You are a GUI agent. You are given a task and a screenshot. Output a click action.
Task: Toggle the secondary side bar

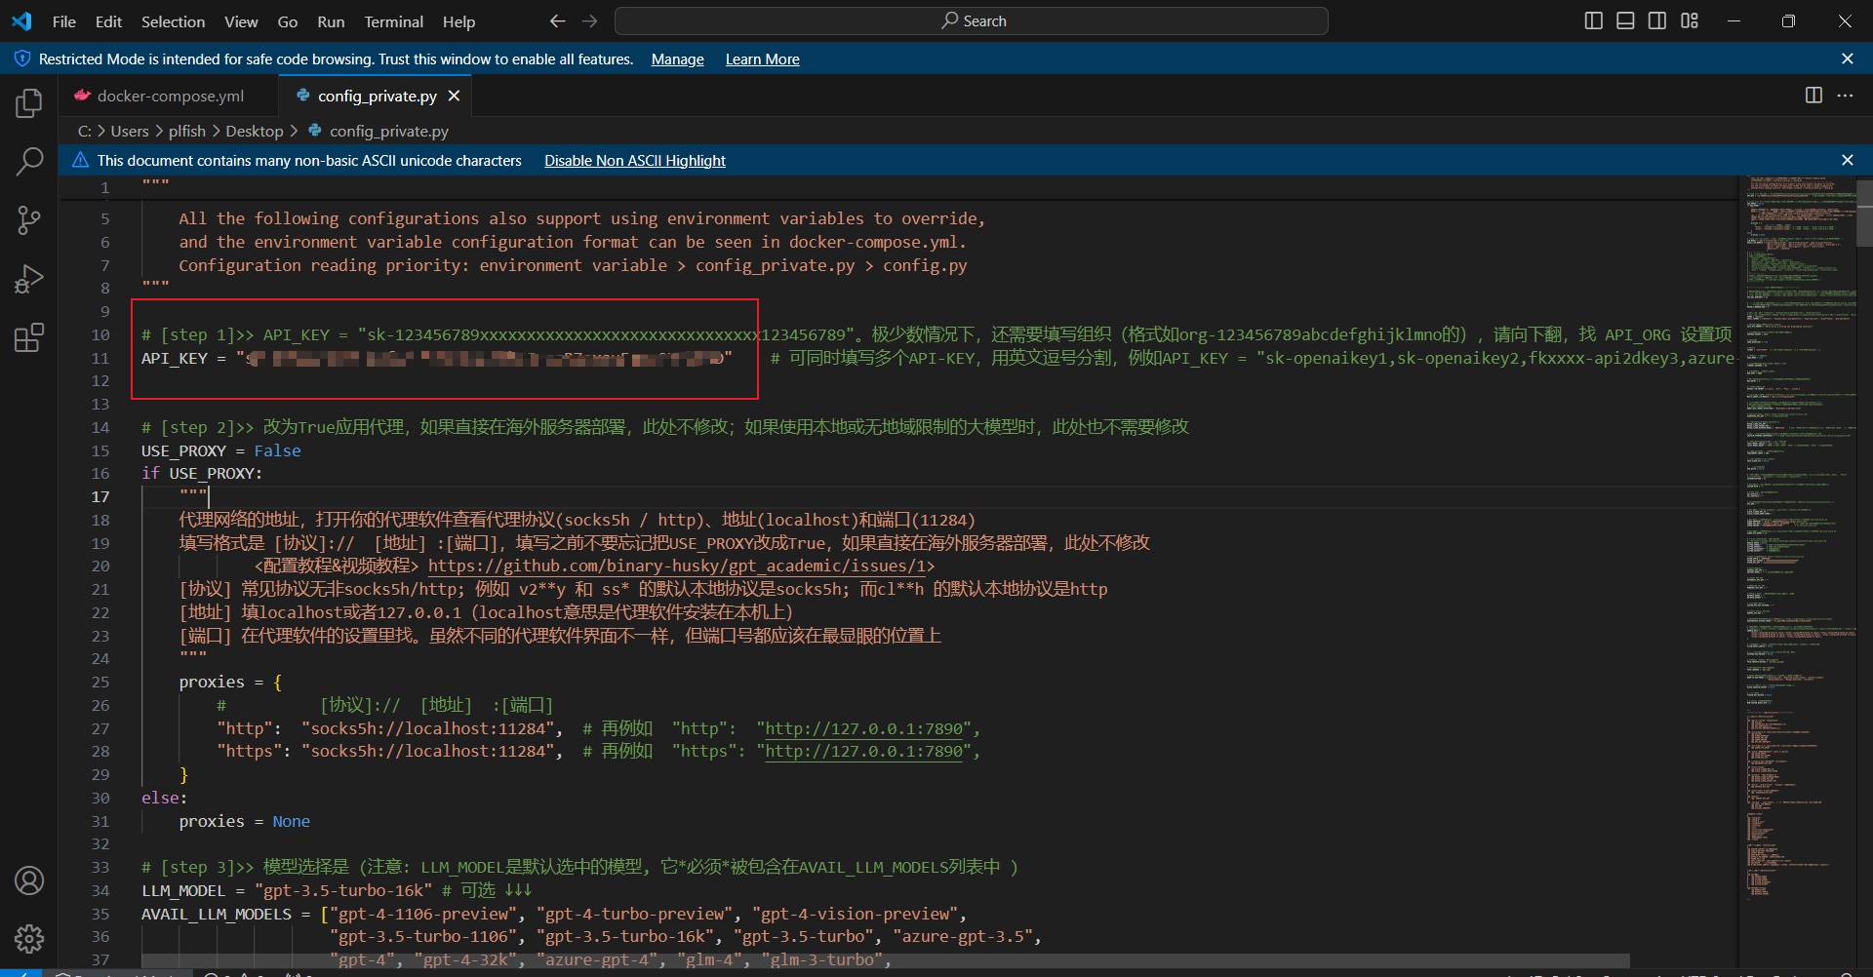click(1657, 21)
